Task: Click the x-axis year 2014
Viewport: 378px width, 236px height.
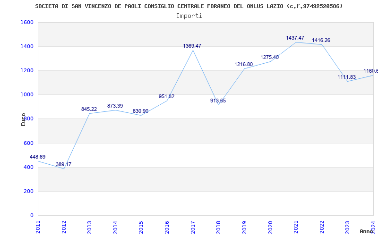Action: click(x=115, y=227)
